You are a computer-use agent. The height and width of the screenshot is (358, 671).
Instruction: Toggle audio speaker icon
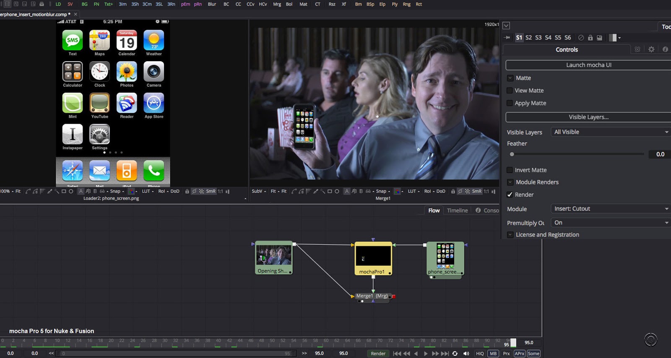click(466, 353)
